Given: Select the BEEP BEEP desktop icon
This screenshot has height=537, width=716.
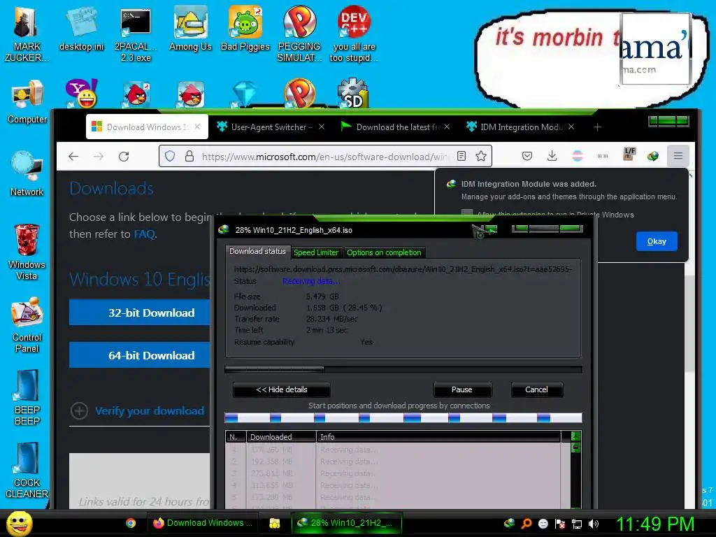Looking at the screenshot, I should [x=27, y=397].
